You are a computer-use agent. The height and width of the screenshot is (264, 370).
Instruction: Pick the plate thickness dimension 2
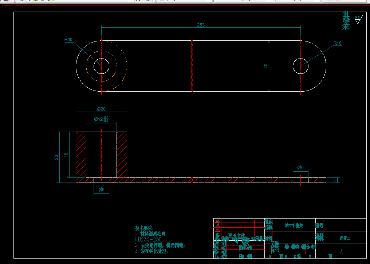tap(335, 180)
